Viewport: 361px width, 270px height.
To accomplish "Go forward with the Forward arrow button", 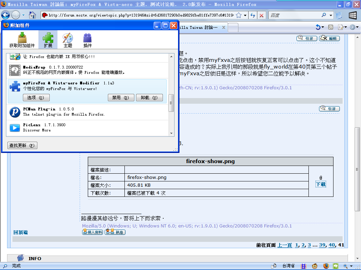I will [16, 15].
